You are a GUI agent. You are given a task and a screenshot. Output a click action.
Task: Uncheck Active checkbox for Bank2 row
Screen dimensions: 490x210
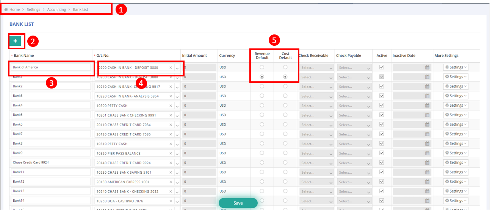[x=382, y=86]
